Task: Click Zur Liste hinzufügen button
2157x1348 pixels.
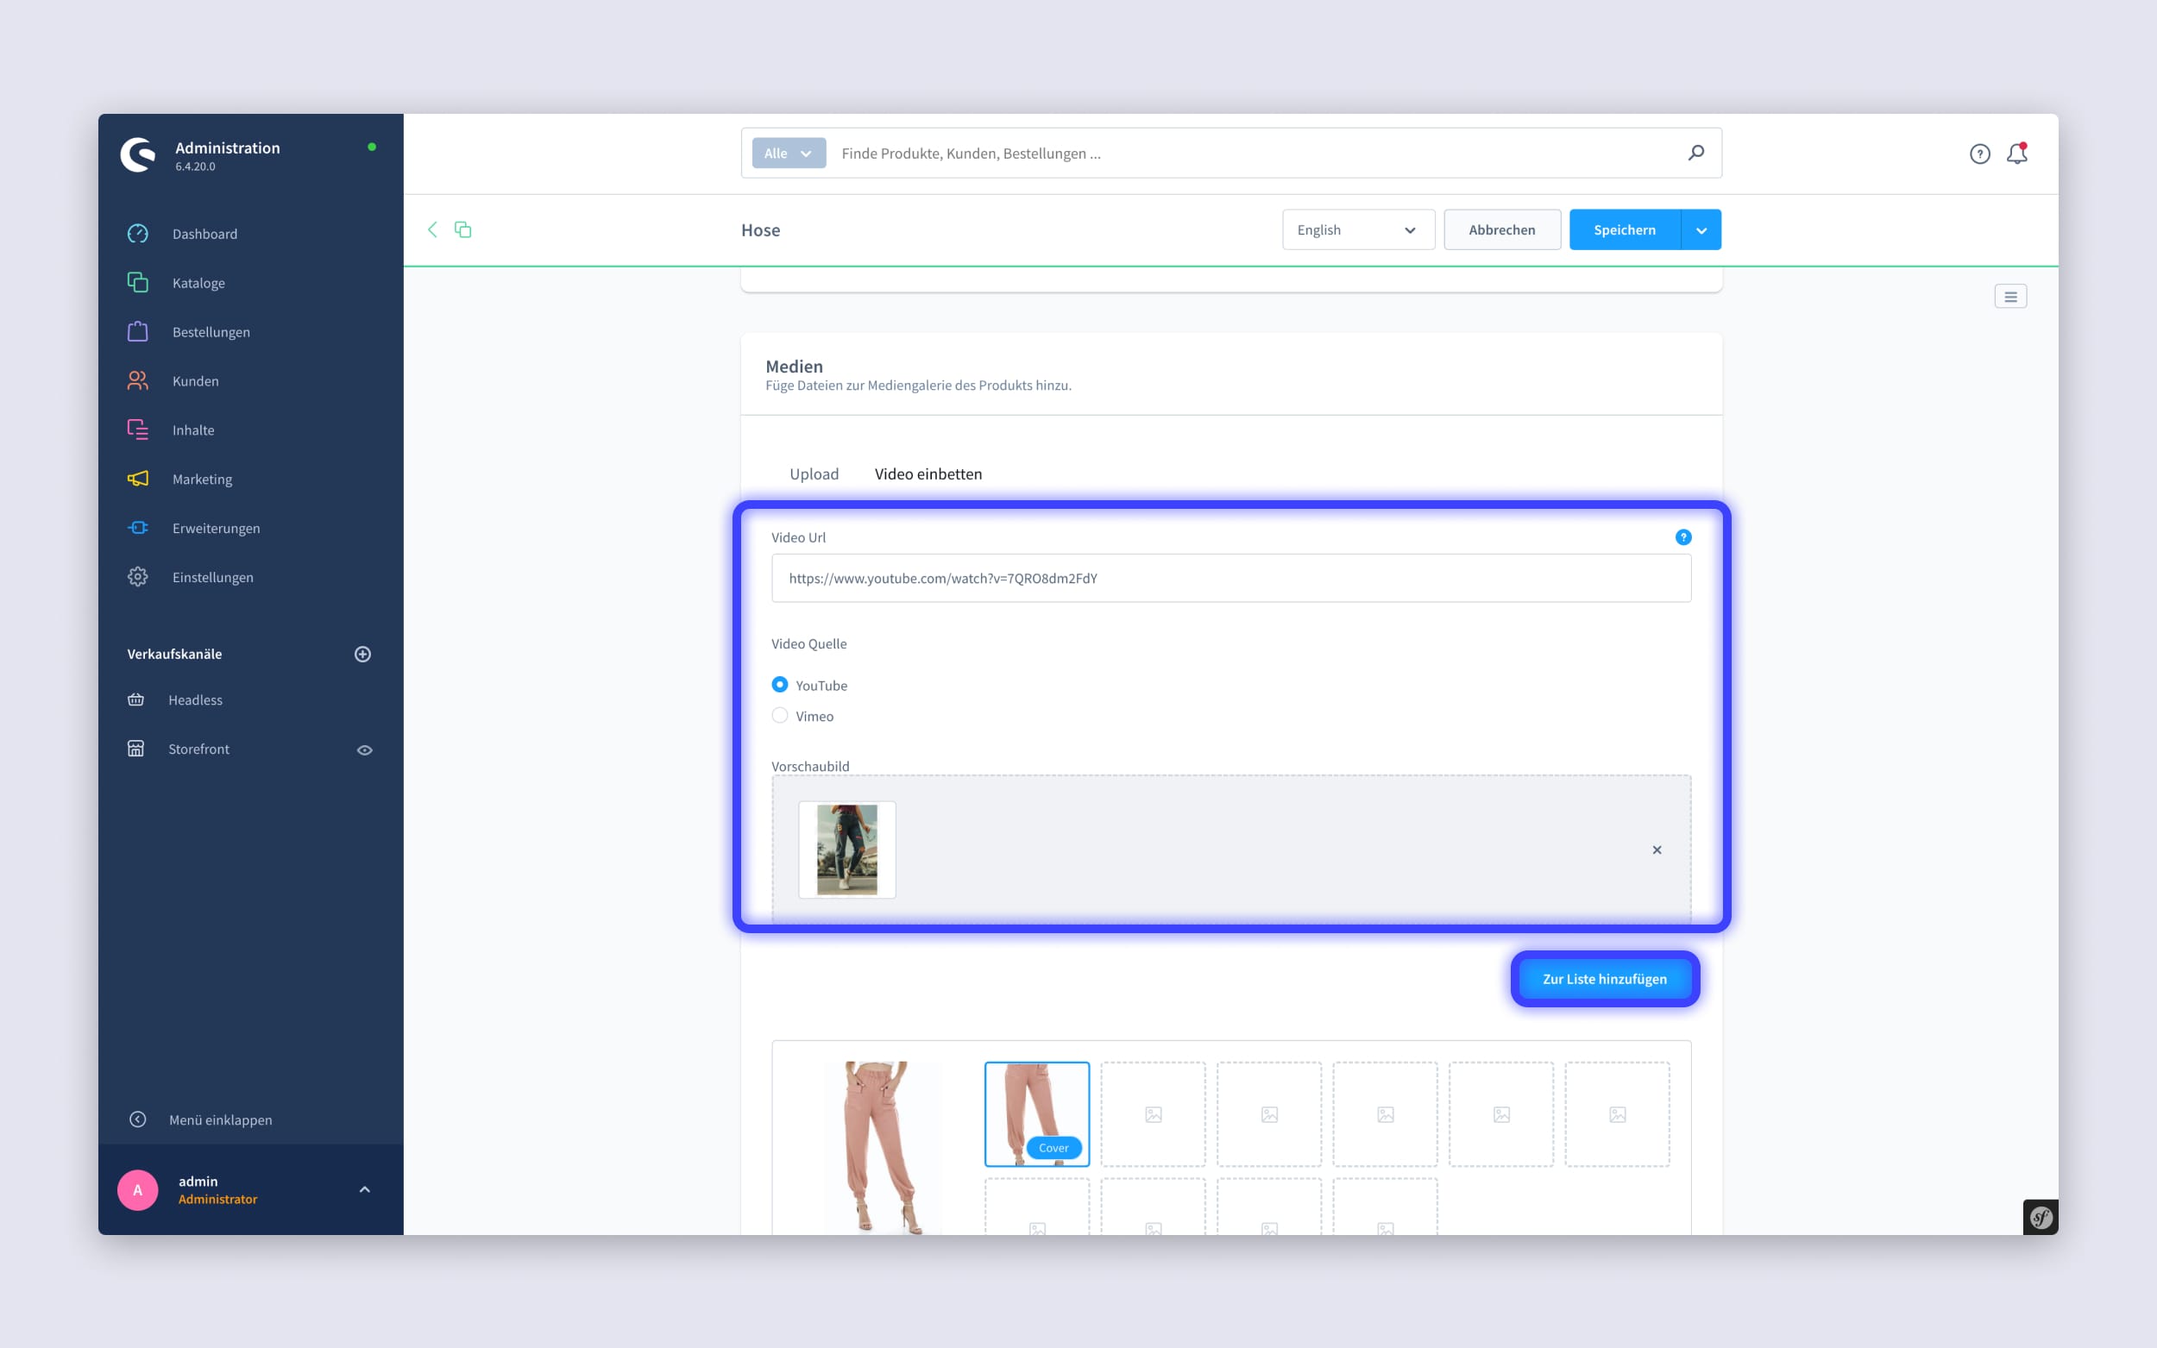Action: (x=1604, y=978)
